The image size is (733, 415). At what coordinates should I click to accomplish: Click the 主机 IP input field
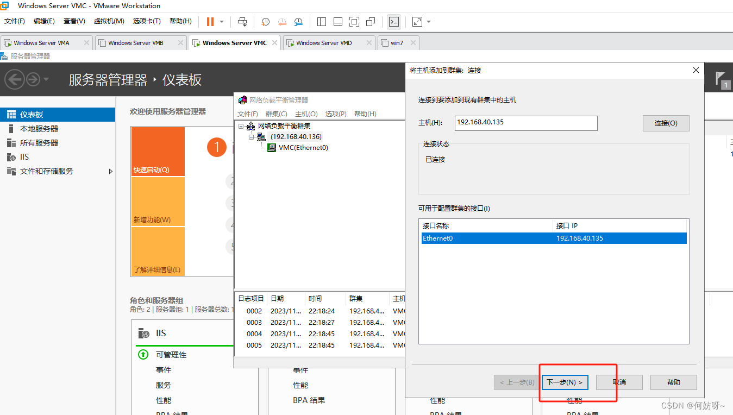[x=525, y=123]
